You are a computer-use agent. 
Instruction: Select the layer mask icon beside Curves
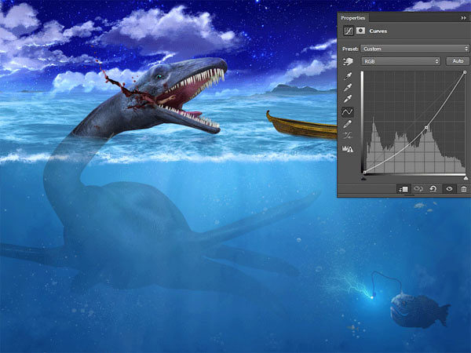[x=360, y=31]
